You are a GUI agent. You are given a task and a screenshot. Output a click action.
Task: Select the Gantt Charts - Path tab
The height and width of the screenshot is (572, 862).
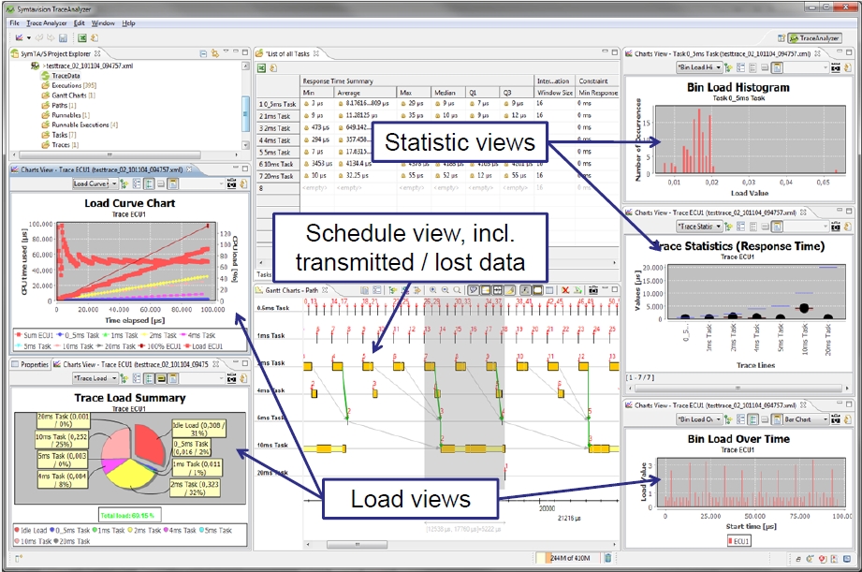pyautogui.click(x=291, y=290)
